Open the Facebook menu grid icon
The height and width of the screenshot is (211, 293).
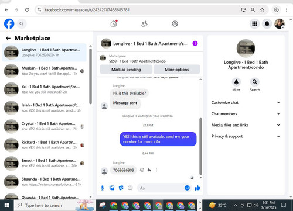254,24
